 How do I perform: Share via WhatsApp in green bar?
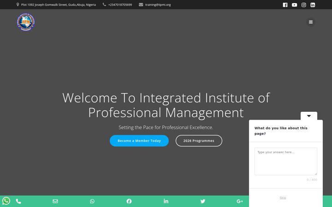92,201
